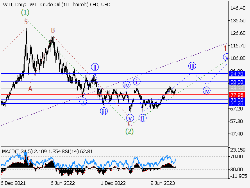Viewport: 250px width, 188px height.
Task: Select the red C wave label
Action: point(130,124)
